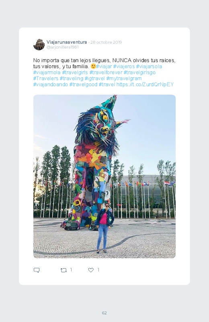Screen dimensions: 209x322
Task: Open the #mytravelgram hashtag
Action: click(x=124, y=79)
